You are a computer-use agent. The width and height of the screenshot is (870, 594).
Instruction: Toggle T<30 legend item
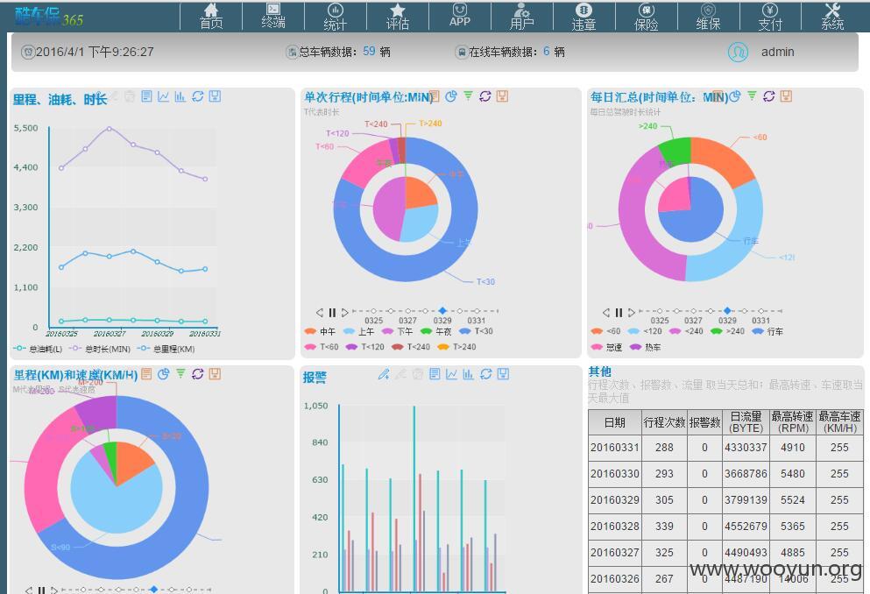476,331
